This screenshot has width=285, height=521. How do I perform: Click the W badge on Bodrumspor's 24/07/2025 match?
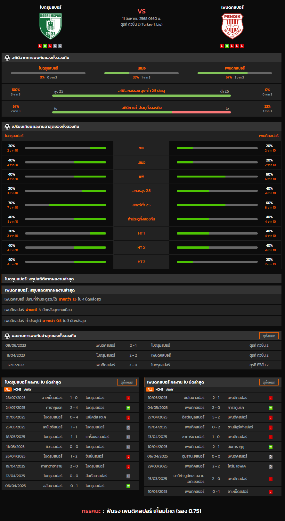click(128, 408)
